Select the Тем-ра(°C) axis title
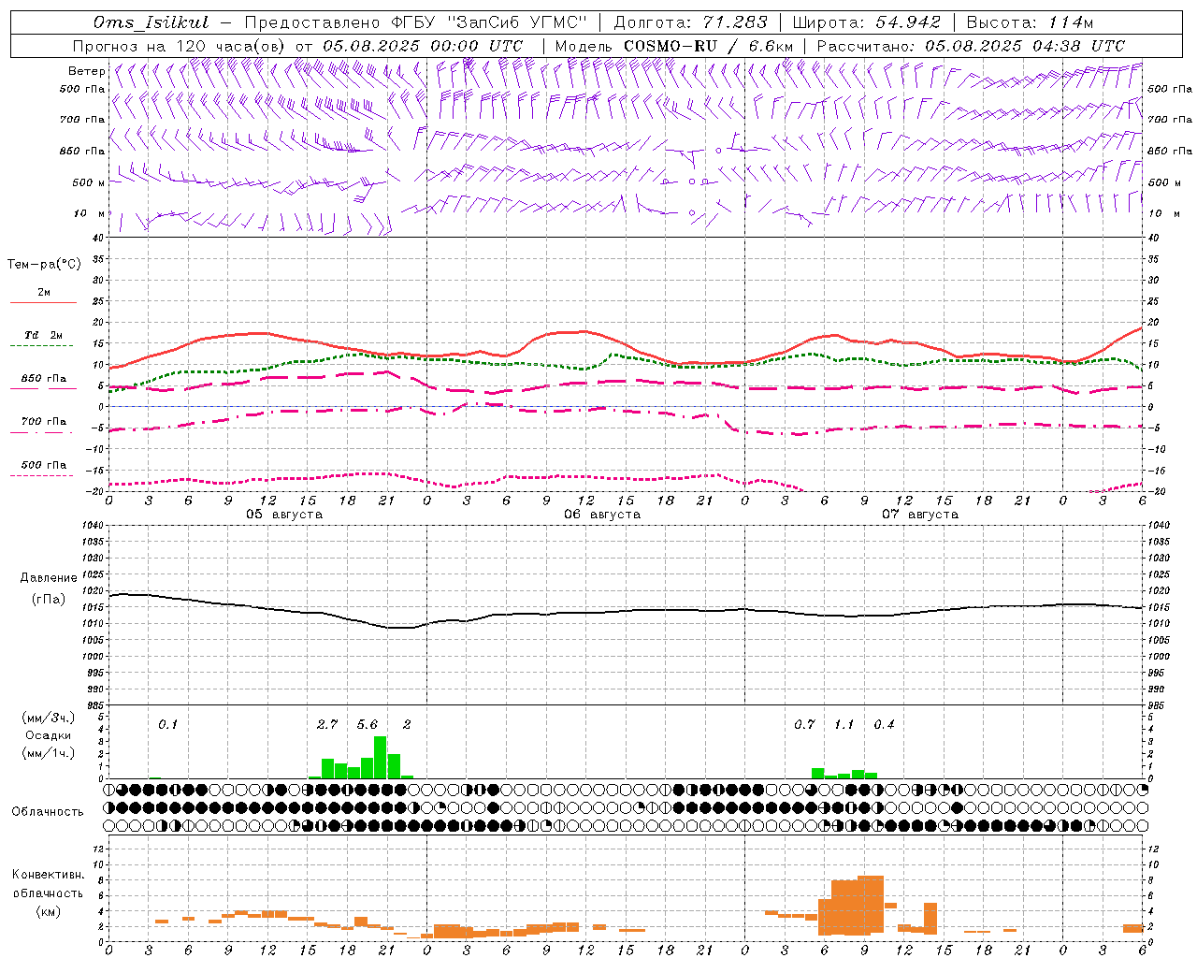The width and height of the screenshot is (1197, 958). click(x=44, y=265)
